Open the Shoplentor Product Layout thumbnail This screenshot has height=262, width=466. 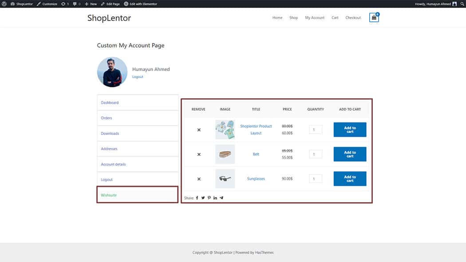(x=225, y=130)
